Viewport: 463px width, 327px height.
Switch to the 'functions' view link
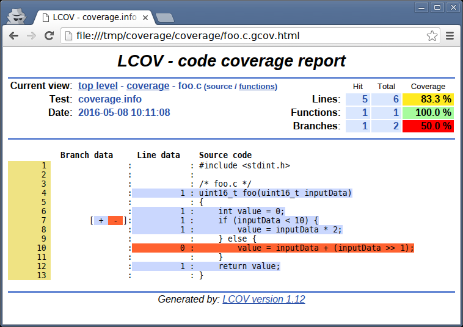point(258,87)
